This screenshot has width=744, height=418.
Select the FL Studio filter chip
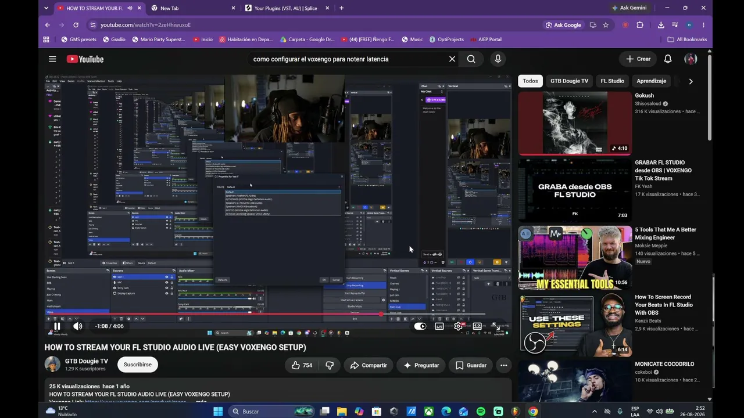pos(613,81)
